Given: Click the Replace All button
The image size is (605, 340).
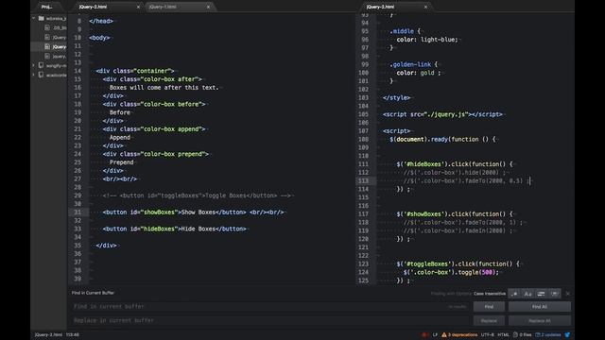Looking at the screenshot, I should tap(540, 321).
